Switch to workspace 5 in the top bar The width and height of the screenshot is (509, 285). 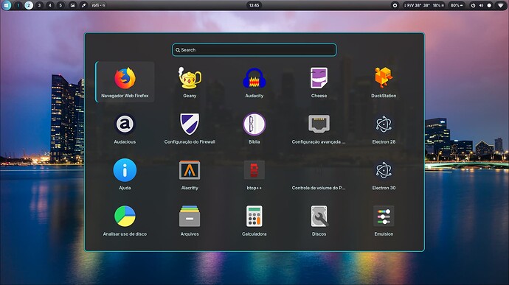pyautogui.click(x=60, y=5)
